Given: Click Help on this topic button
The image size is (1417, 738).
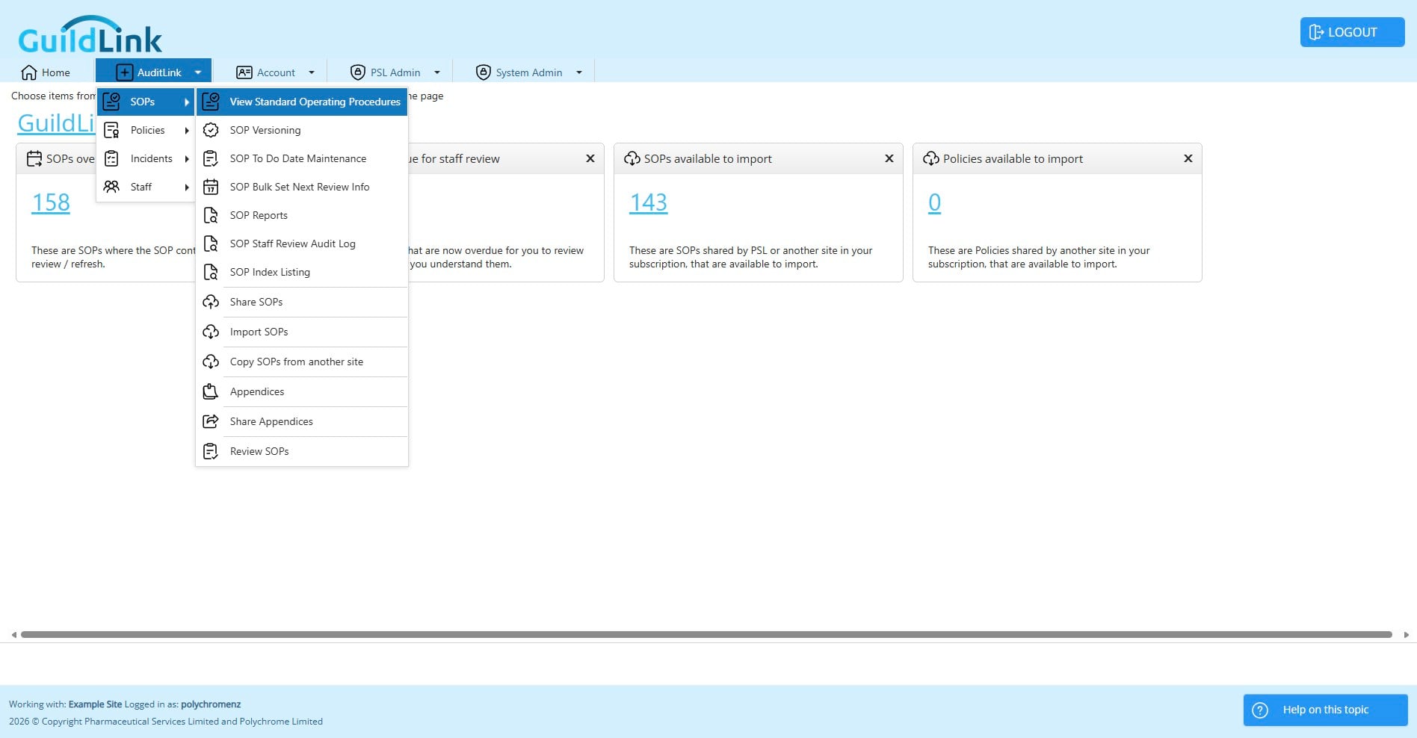Looking at the screenshot, I should click(1325, 710).
